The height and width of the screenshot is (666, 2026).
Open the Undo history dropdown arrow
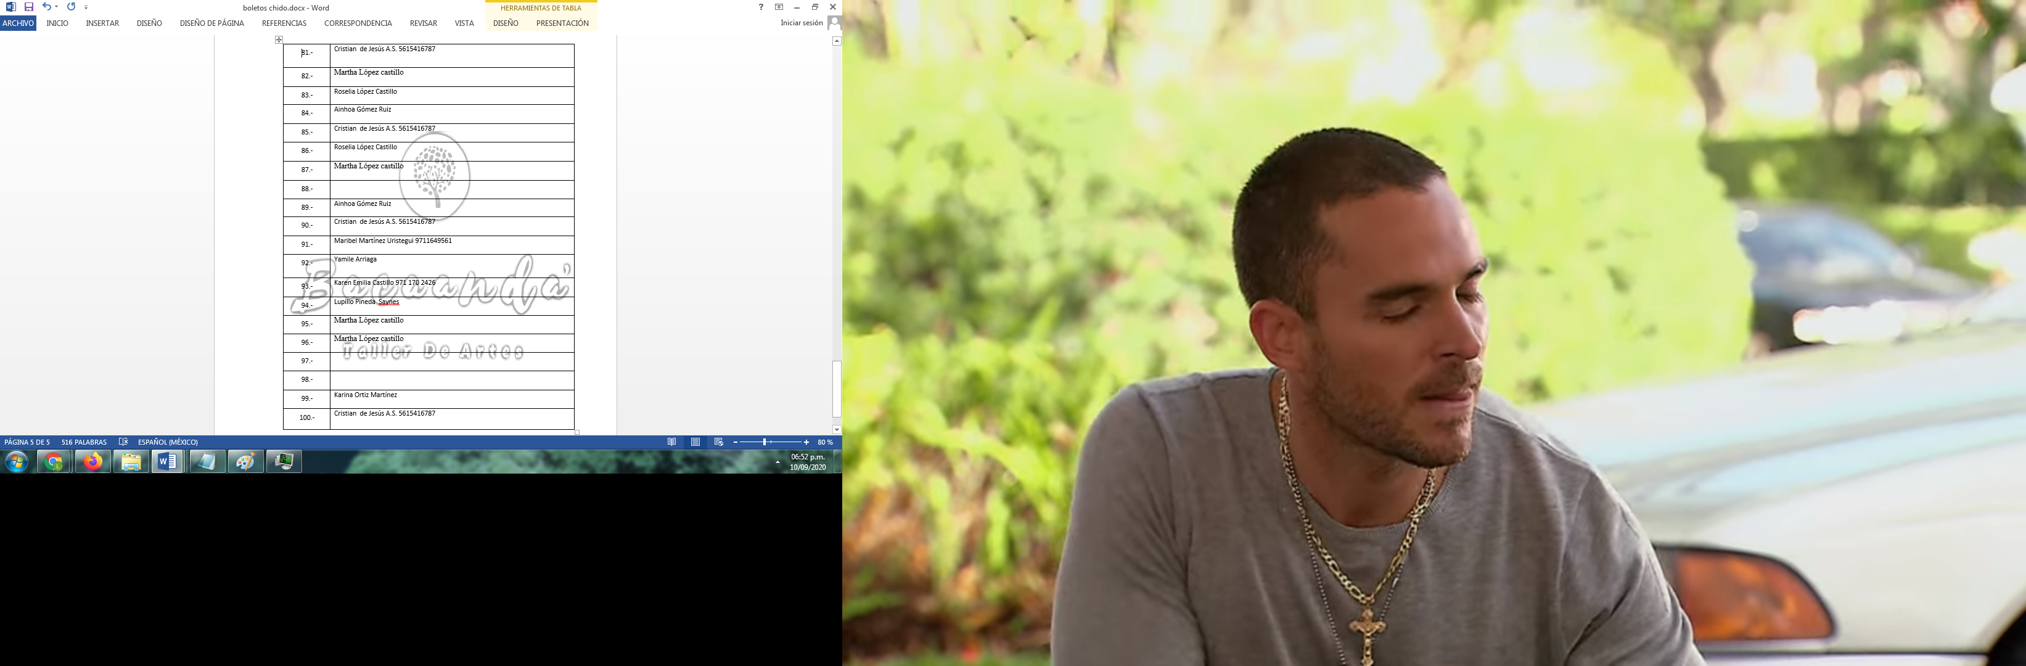click(x=57, y=7)
